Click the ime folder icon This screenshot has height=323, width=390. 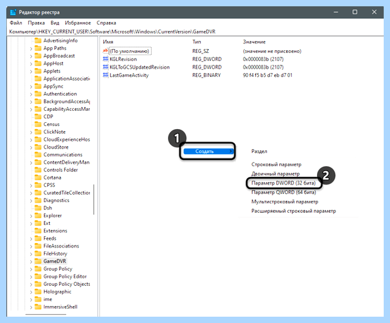[38, 299]
